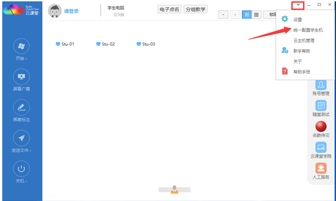Start 屏幕广播 screen broadcast
Image resolution: width=336 pixels, height=201 pixels.
(21, 77)
